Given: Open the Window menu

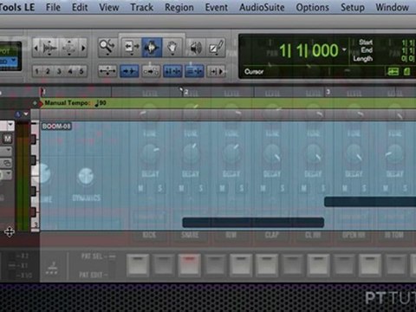Looking at the screenshot, I should tap(393, 7).
